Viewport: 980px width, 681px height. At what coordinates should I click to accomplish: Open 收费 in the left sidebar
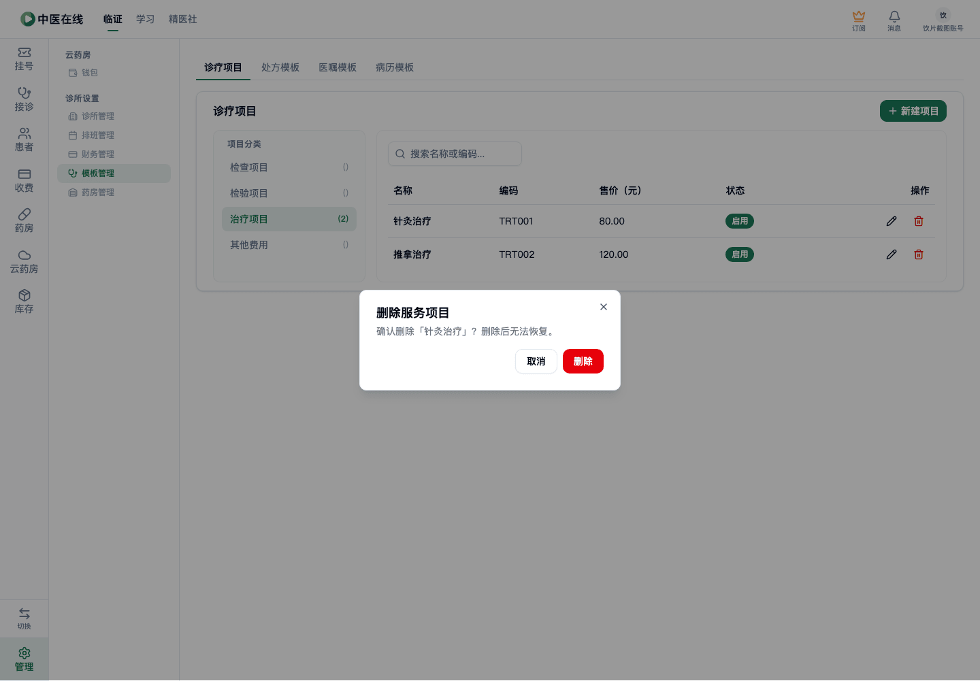(24, 180)
